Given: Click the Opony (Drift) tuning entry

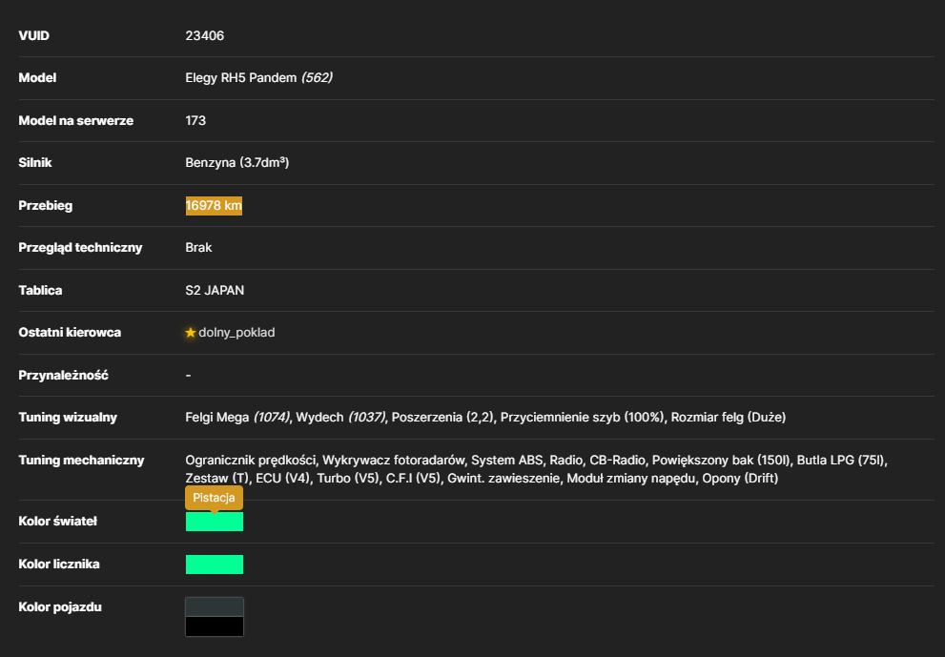Looking at the screenshot, I should [740, 479].
